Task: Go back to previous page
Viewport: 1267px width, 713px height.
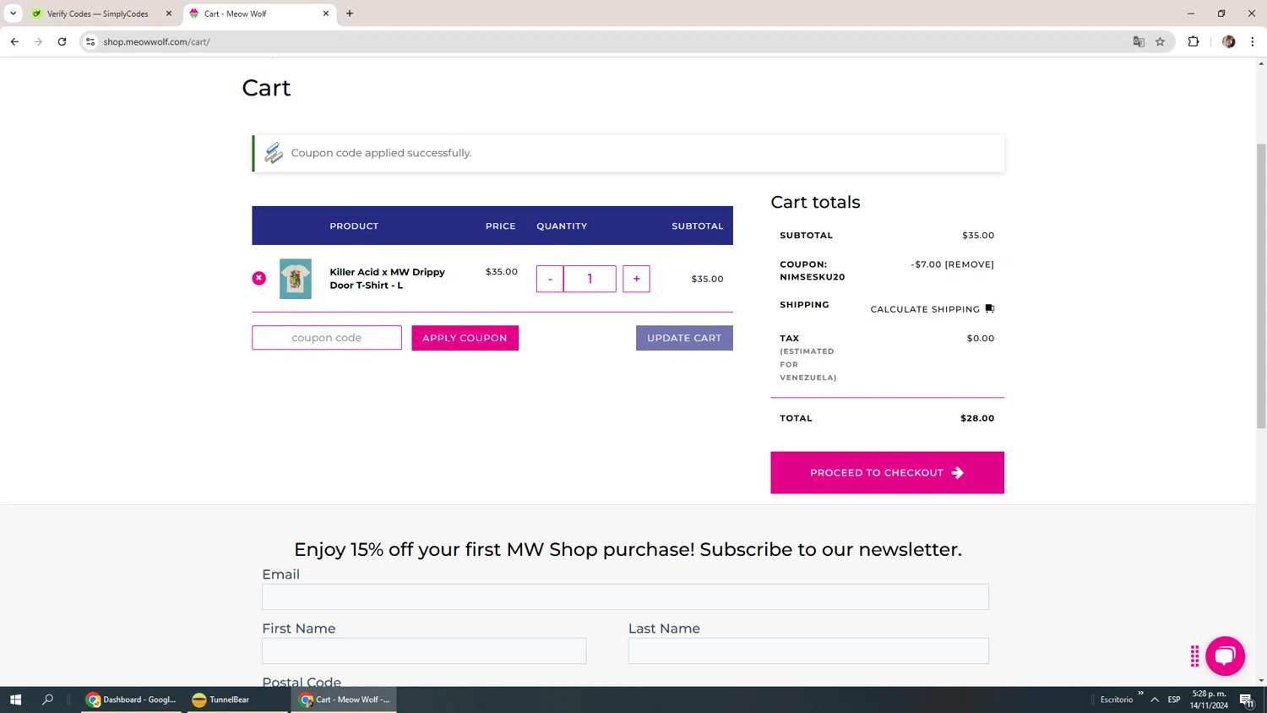Action: (x=14, y=41)
